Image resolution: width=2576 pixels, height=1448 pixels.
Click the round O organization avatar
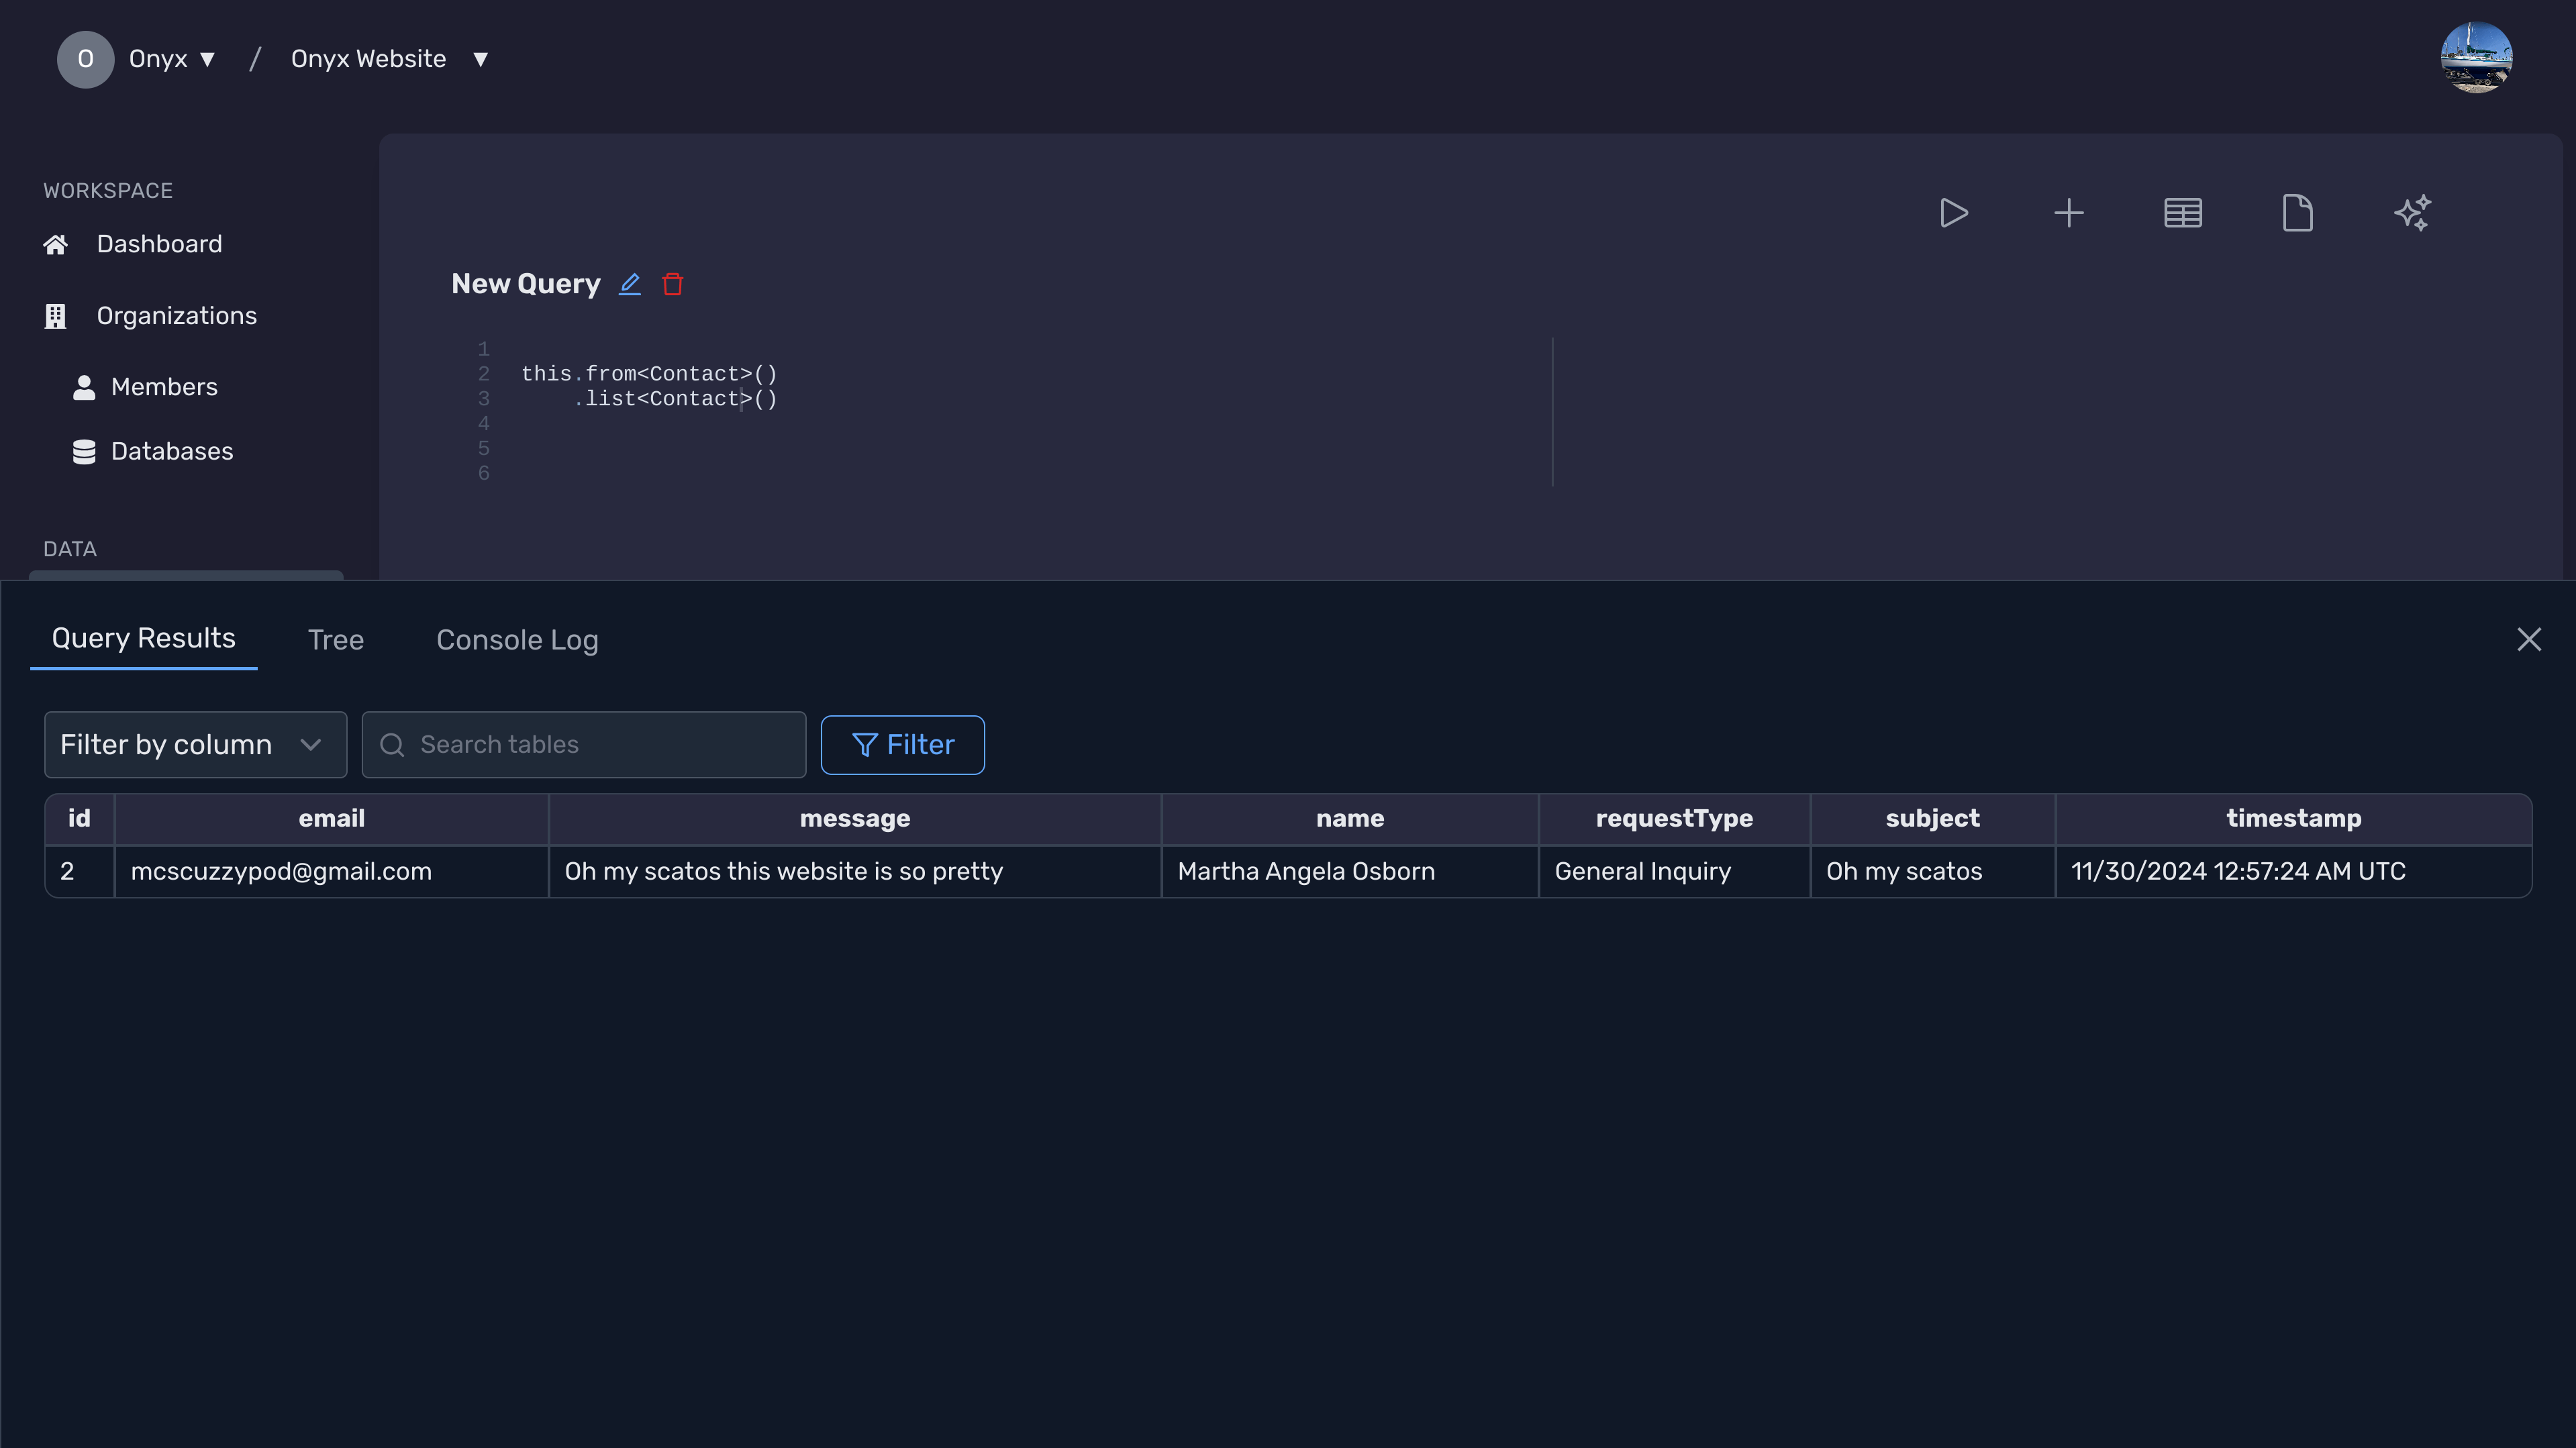point(85,59)
